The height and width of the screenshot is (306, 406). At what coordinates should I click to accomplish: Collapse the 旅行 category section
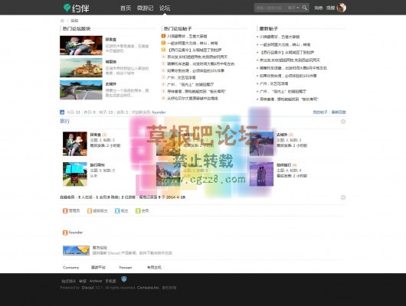point(343,122)
